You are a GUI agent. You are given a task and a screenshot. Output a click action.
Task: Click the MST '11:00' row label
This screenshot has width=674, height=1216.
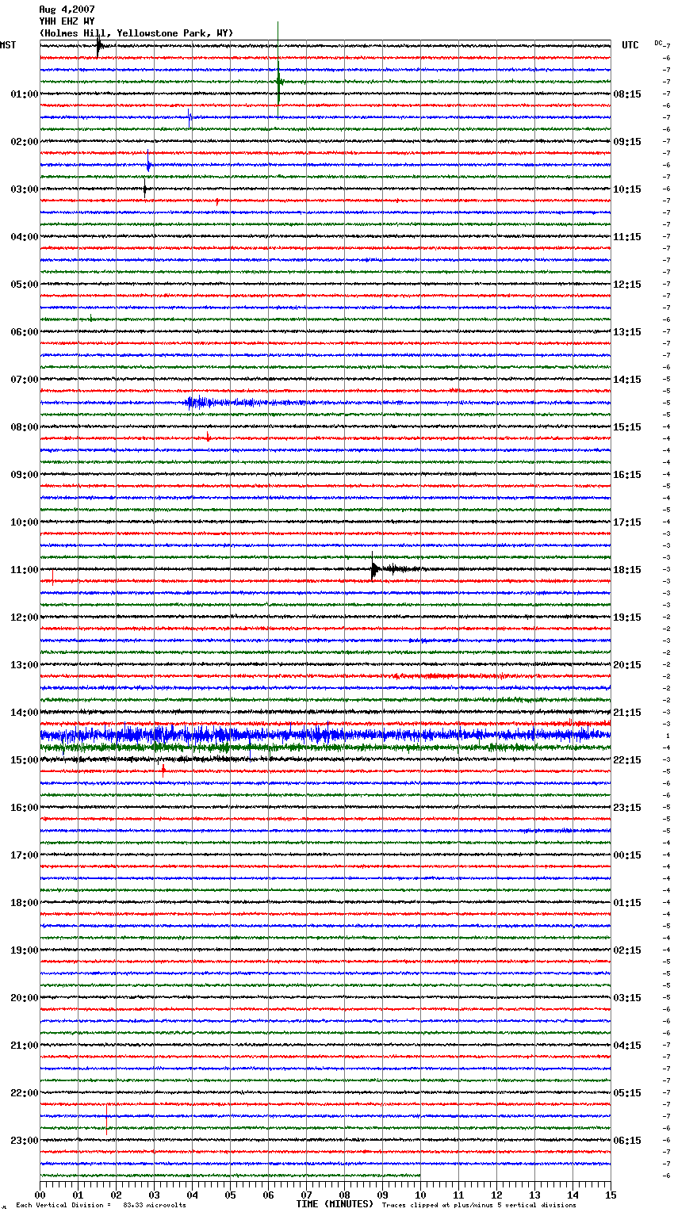(25, 570)
